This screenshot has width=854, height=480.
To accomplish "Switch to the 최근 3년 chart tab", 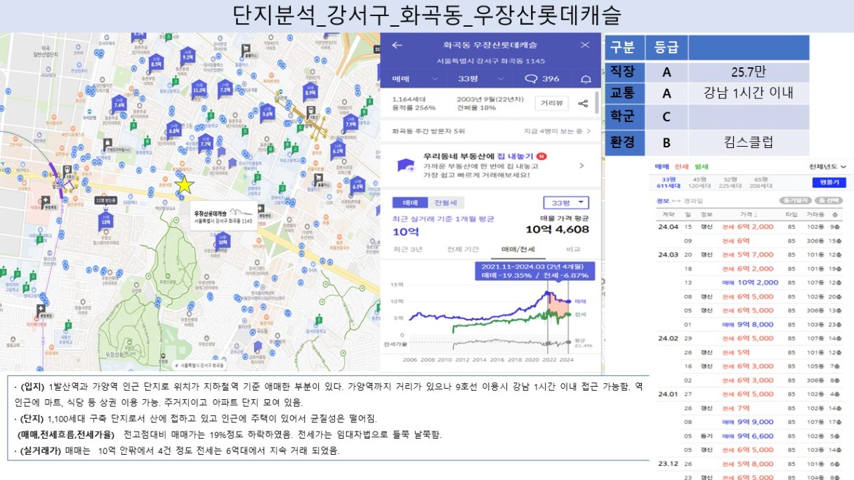I will [x=408, y=249].
